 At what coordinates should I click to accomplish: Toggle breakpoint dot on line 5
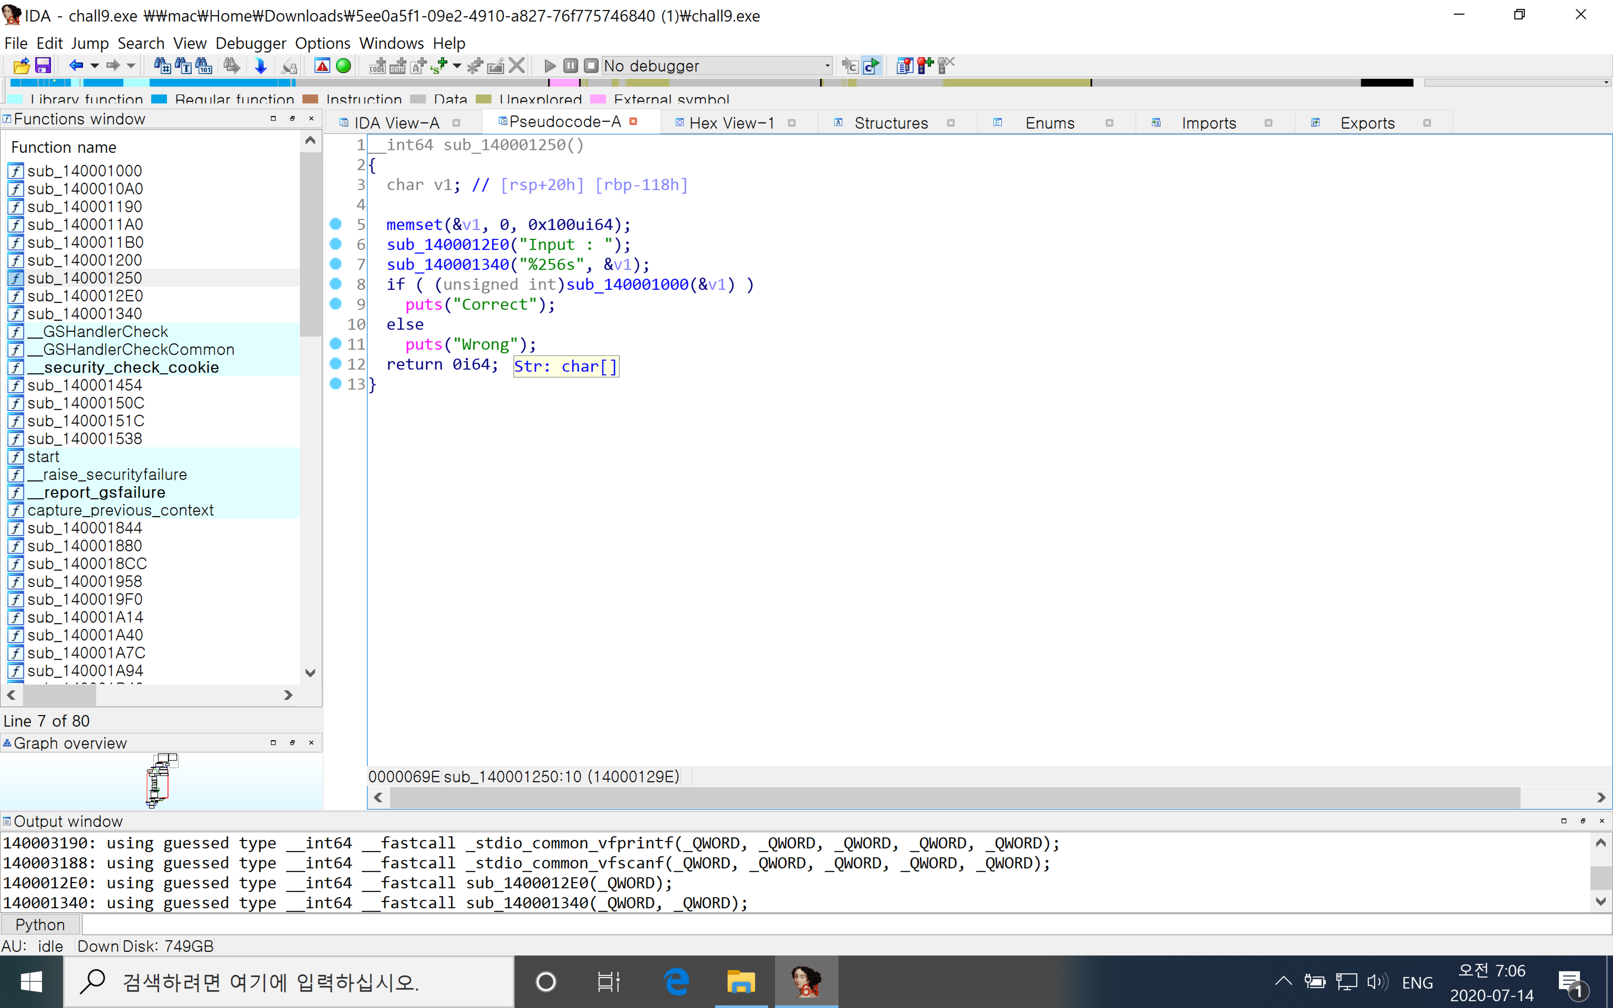tap(336, 224)
